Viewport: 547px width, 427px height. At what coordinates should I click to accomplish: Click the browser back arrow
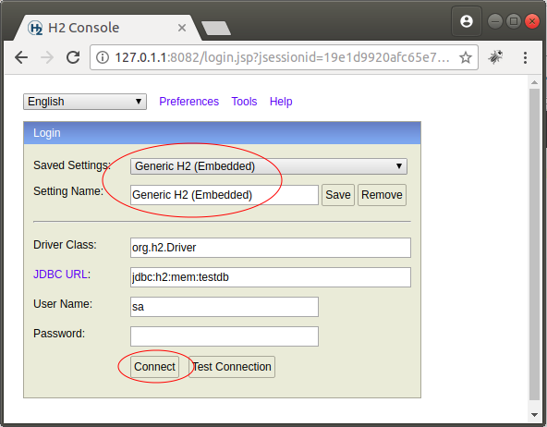coord(21,57)
